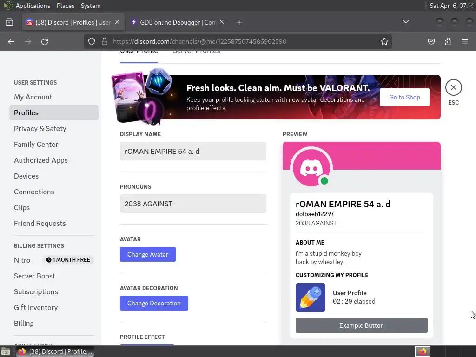This screenshot has height=357, width=476.
Task: Click the green online status dot
Action: pyautogui.click(x=324, y=181)
